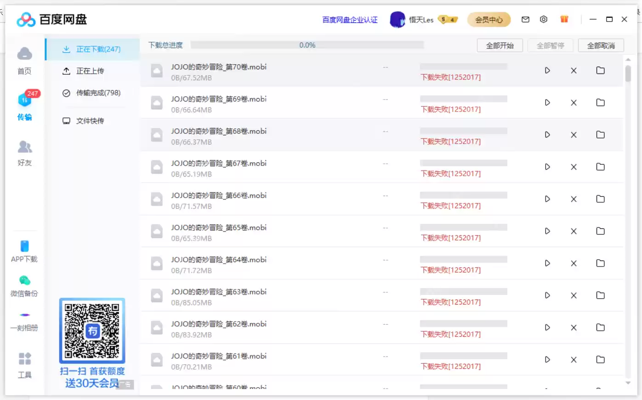Screen dimensions: 642x400
Task: Open 微信备份 WeChat backup
Action: [x=24, y=284]
